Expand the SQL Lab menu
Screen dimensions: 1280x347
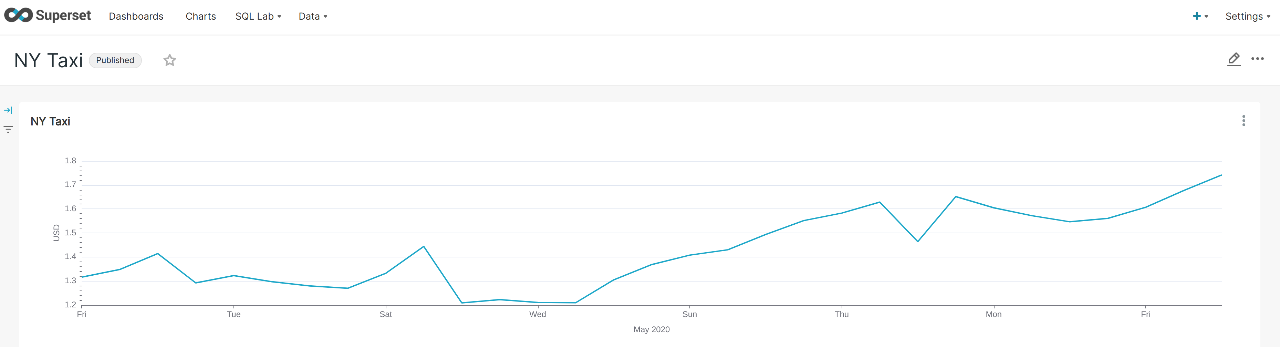[x=258, y=17]
